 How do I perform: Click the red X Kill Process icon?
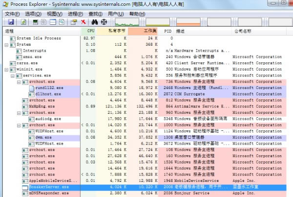(84, 22)
